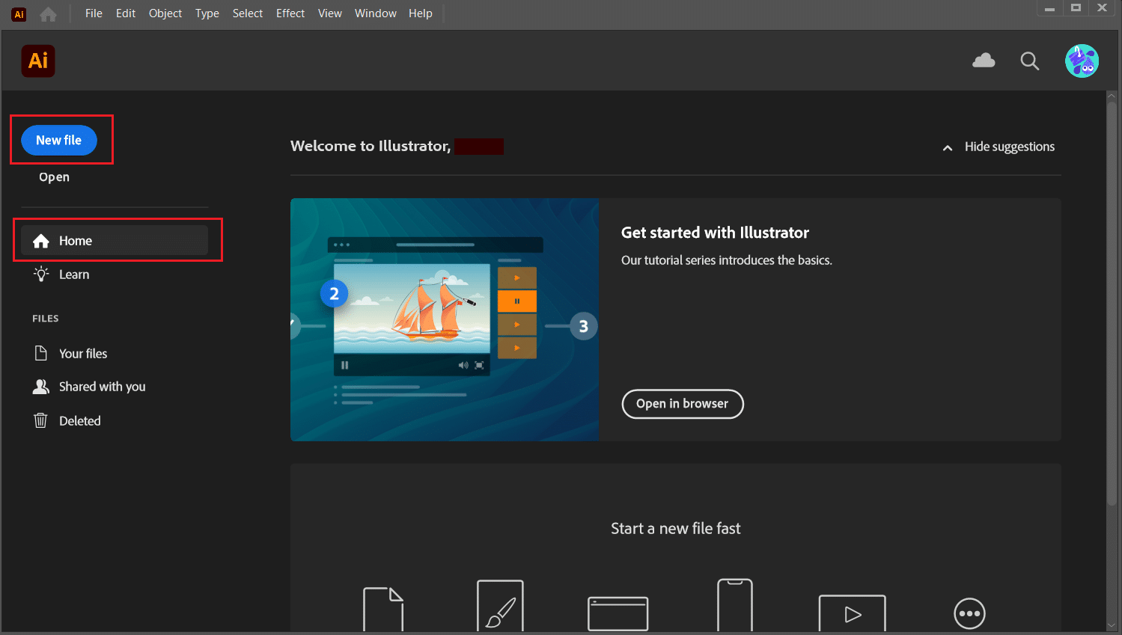Open the Select menu
The width and height of the screenshot is (1122, 635).
[248, 13]
